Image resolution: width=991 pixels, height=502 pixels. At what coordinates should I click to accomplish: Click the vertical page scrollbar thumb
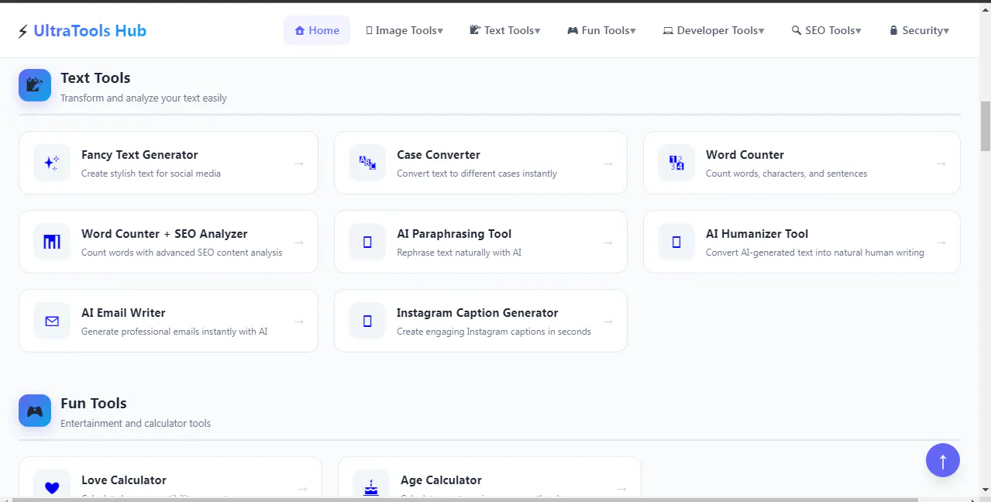tap(986, 125)
